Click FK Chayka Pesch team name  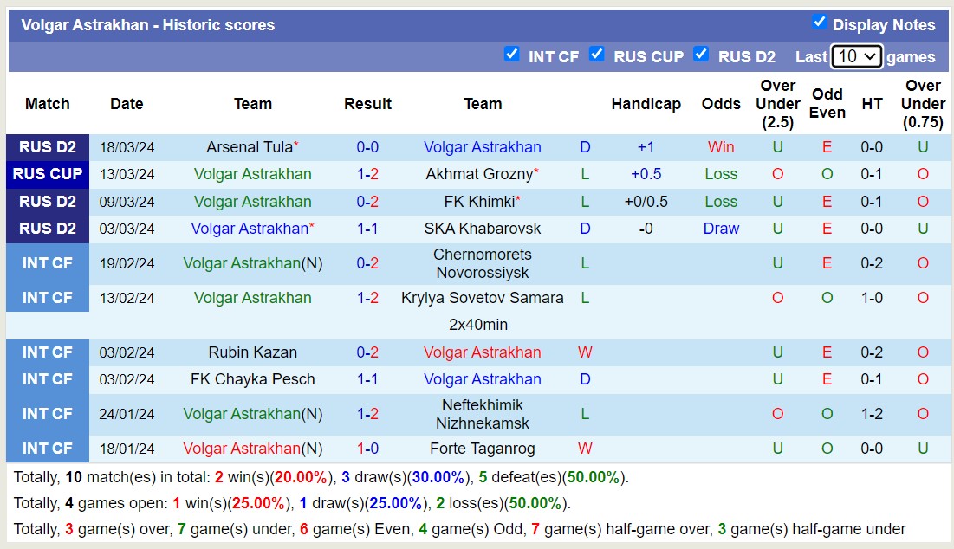(x=252, y=379)
